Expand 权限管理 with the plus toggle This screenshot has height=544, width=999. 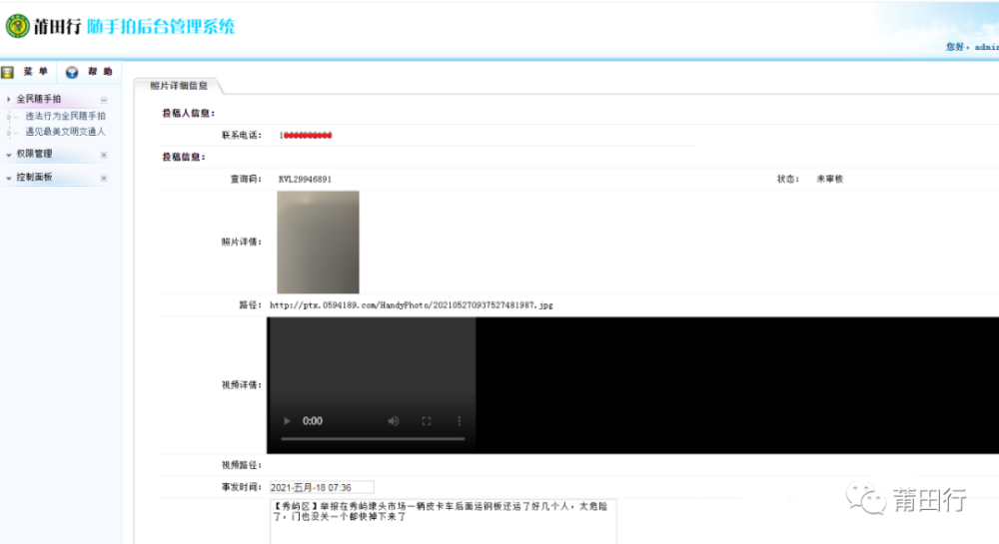tap(104, 155)
